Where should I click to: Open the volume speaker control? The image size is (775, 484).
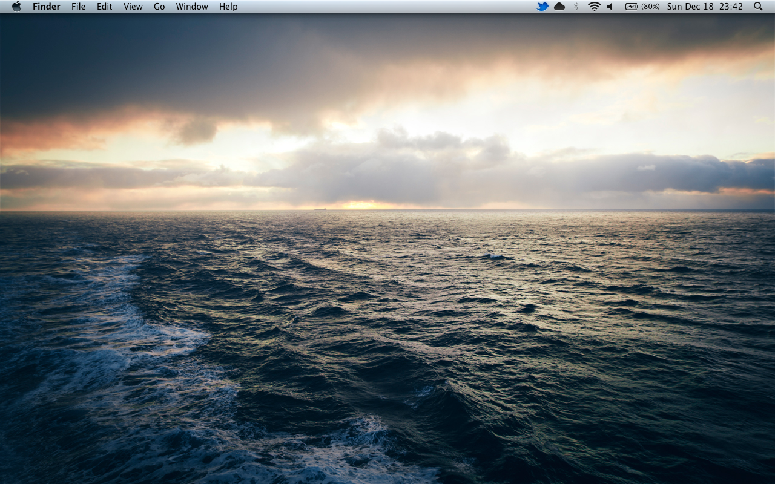click(x=610, y=7)
